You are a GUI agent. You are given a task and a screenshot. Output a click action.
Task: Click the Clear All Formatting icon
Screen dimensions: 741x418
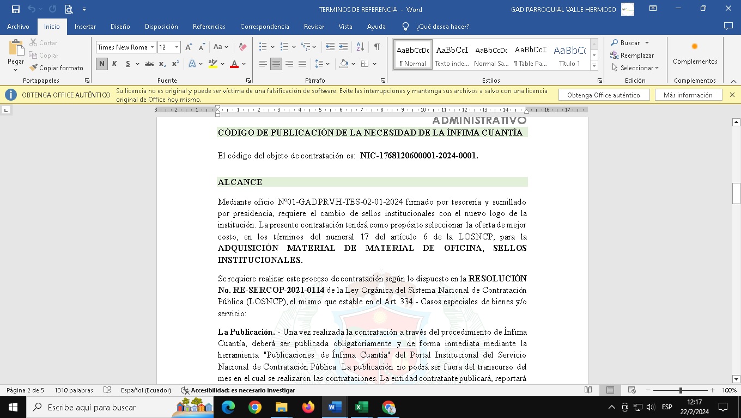(x=243, y=47)
